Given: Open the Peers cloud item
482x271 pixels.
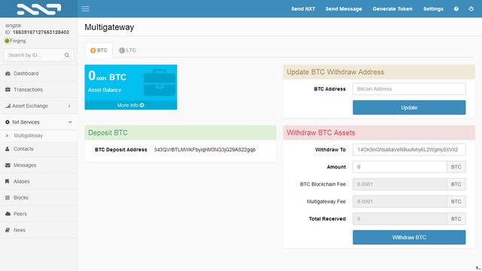Looking at the screenshot, I should pyautogui.click(x=38, y=214).
